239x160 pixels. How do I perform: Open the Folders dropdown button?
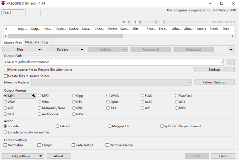pyautogui.click(x=65, y=49)
